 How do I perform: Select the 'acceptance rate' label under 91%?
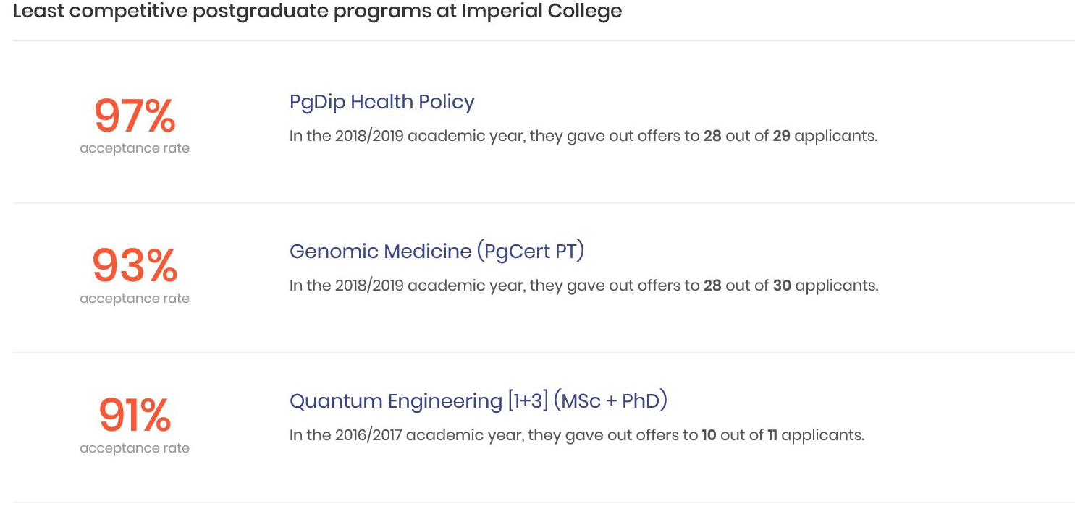135,447
